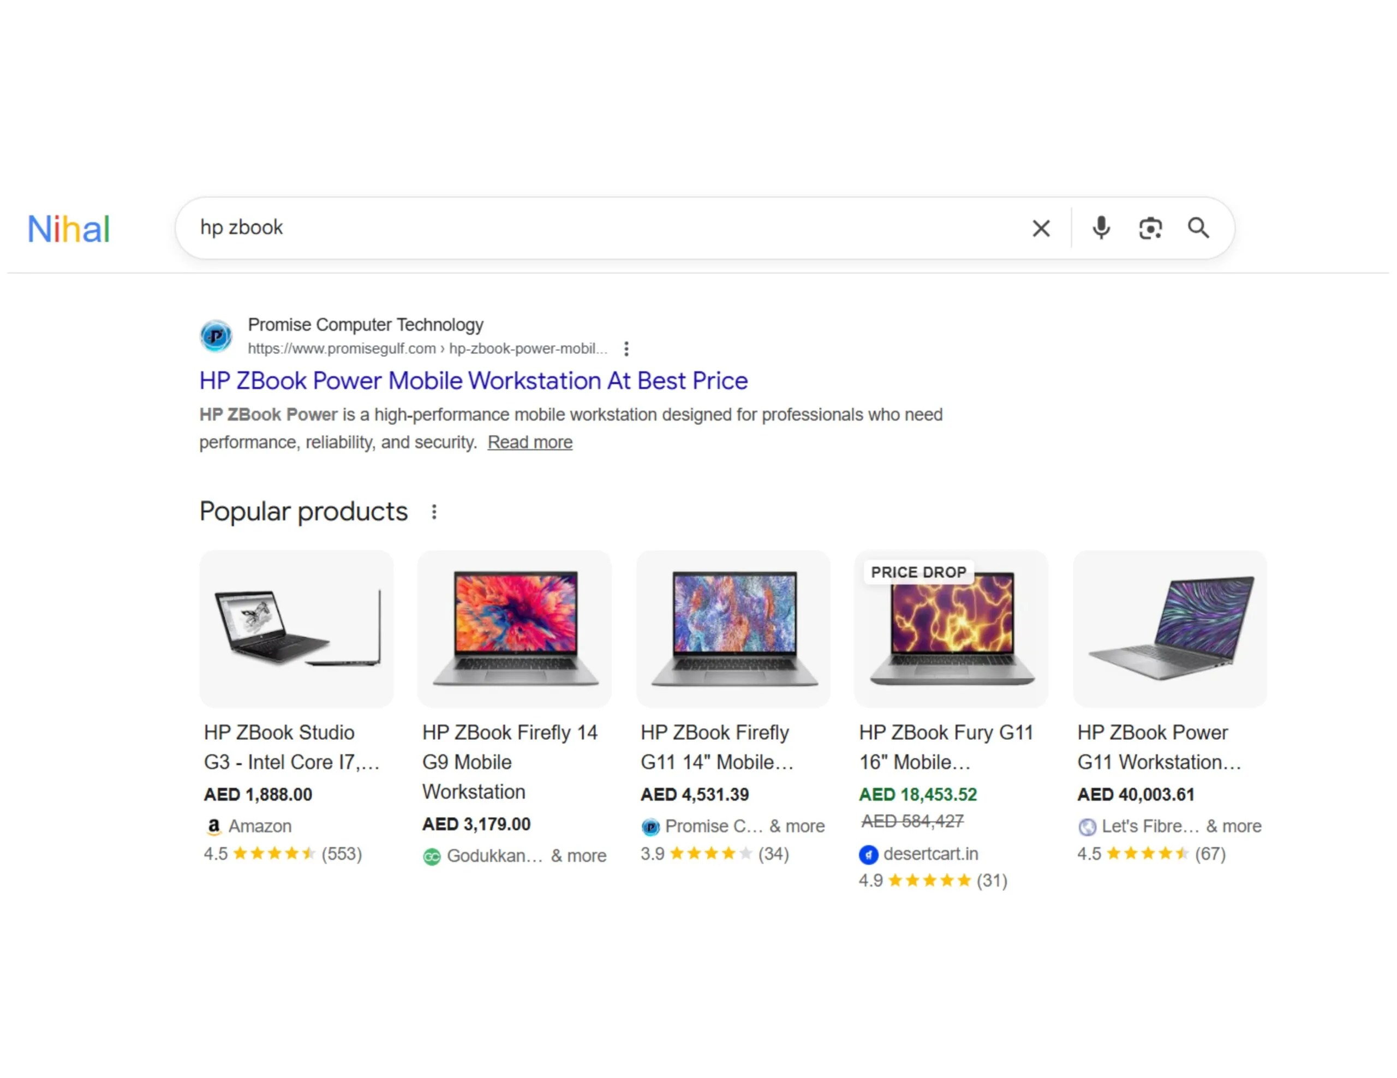Click the magnifying glass search icon
Image resolution: width=1397 pixels, height=1078 pixels.
point(1198,228)
